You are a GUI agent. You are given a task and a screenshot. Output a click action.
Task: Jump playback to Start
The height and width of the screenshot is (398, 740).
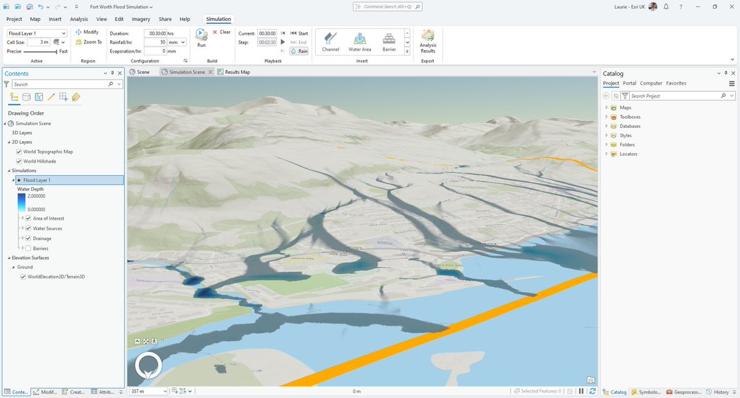pyautogui.click(x=298, y=33)
